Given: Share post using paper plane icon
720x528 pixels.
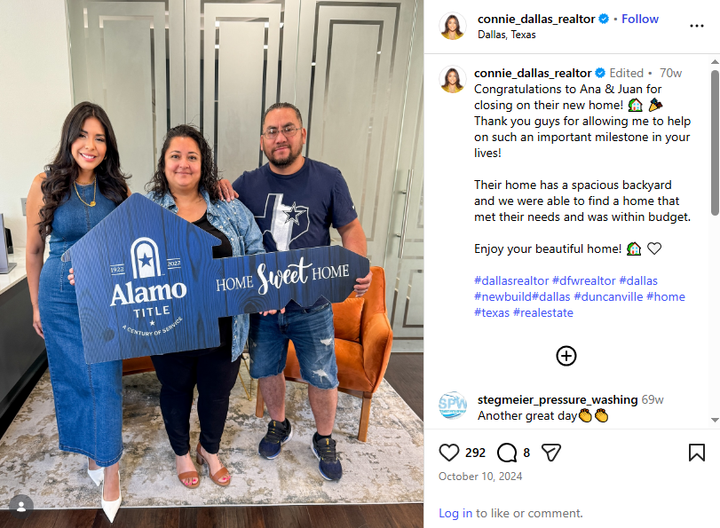Looking at the screenshot, I should [551, 453].
